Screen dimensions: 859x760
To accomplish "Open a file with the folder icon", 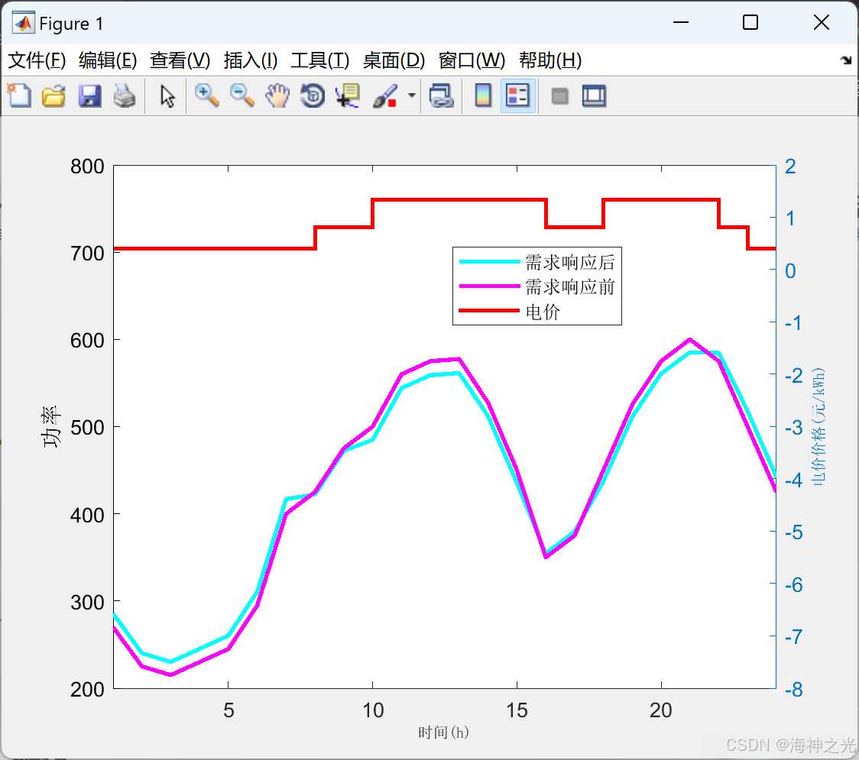I will (x=53, y=95).
